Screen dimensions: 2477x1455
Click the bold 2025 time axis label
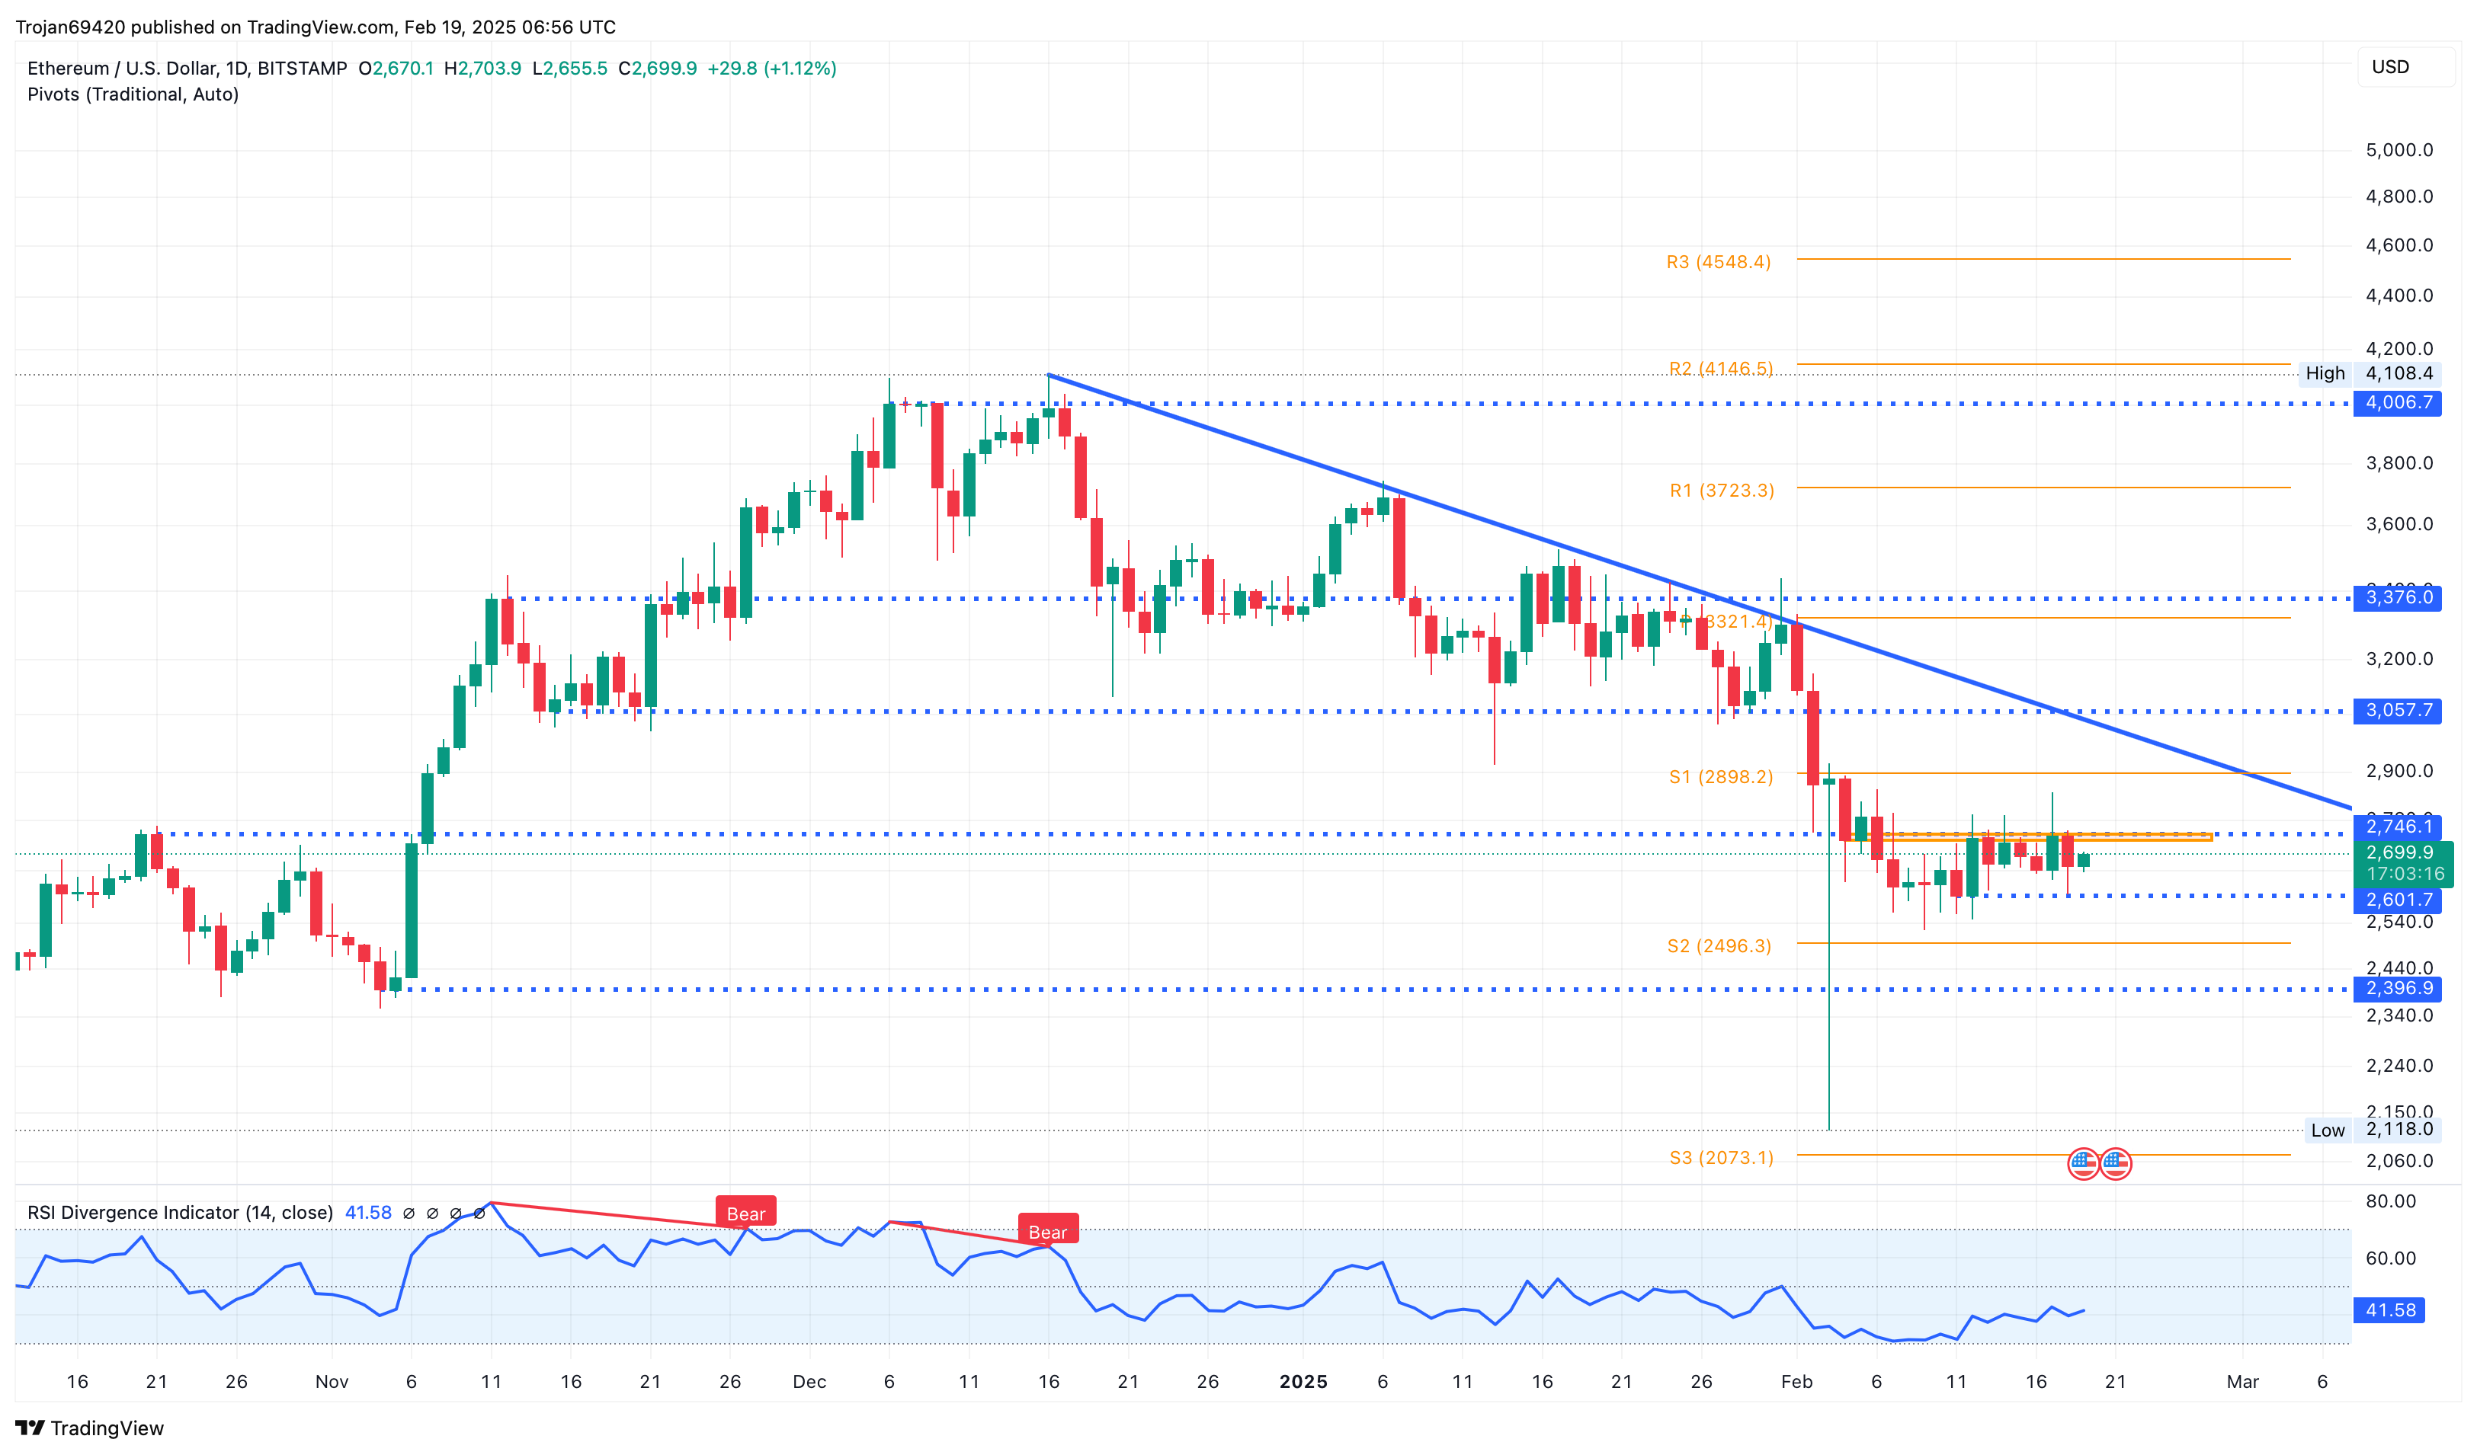[x=1303, y=1383]
